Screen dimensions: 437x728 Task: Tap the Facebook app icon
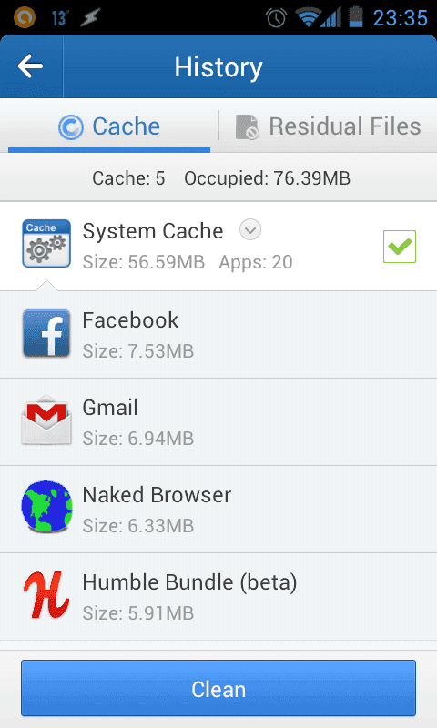tap(46, 333)
